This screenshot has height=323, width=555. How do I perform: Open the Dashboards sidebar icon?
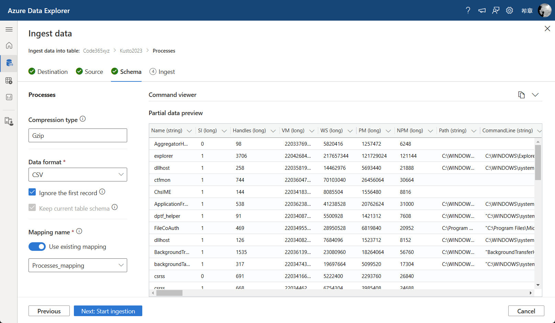tap(9, 97)
